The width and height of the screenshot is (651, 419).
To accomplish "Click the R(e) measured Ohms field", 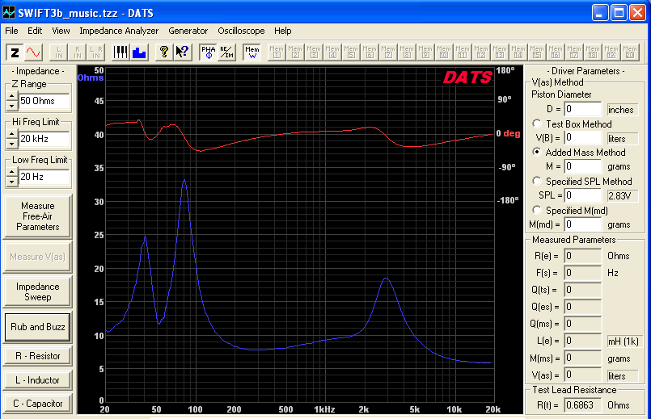I will (x=583, y=256).
